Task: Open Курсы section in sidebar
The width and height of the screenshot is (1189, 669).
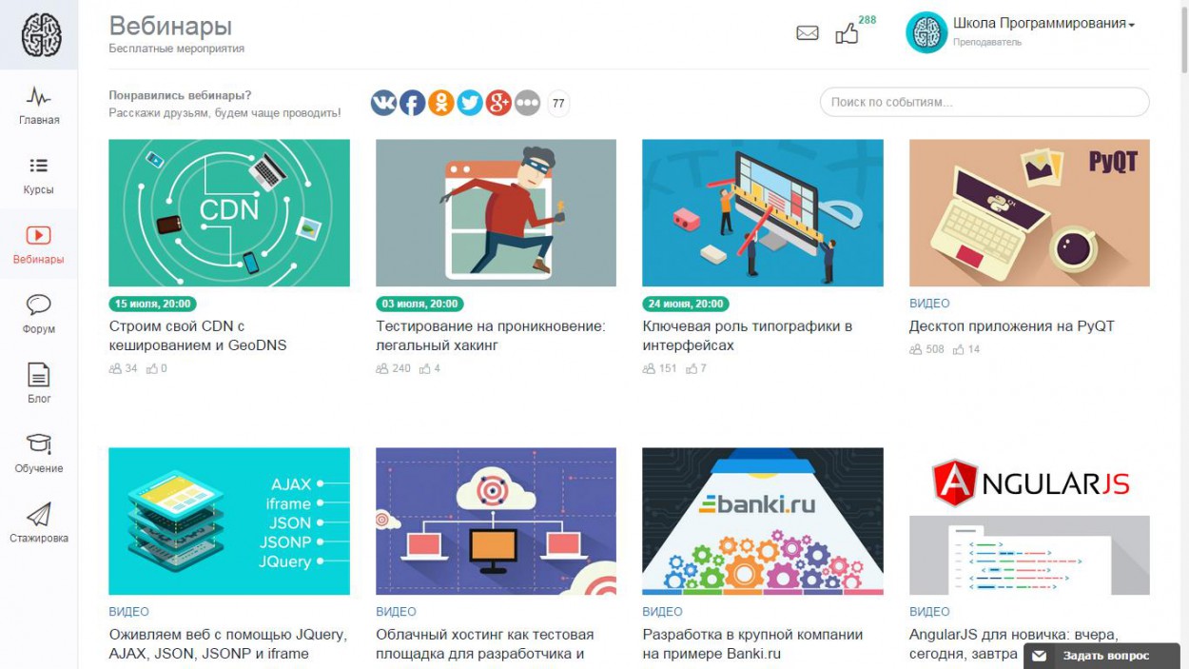Action: tap(39, 175)
